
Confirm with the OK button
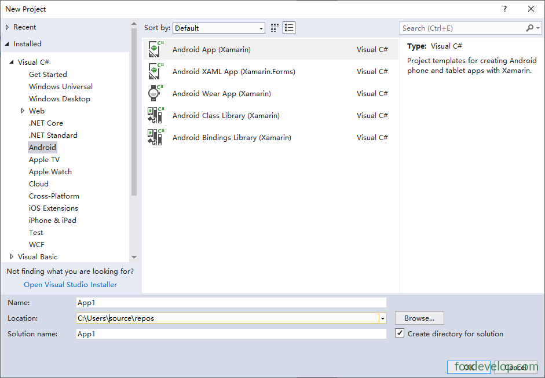469,367
